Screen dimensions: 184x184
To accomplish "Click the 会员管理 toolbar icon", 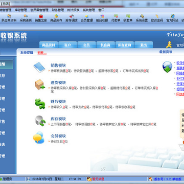I will point(87,16).
